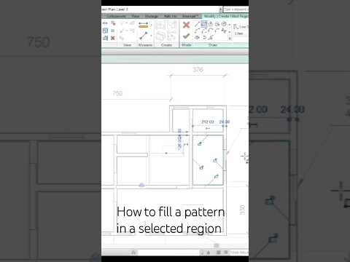Screen dimensions: 350x262
Task: Open the Add-Ins ribbon tab
Action: [x=171, y=16]
